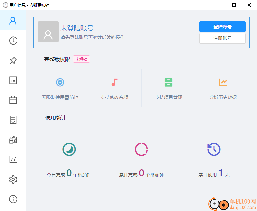Open the task list sidebar icon
257x211 pixels.
pos(13,80)
